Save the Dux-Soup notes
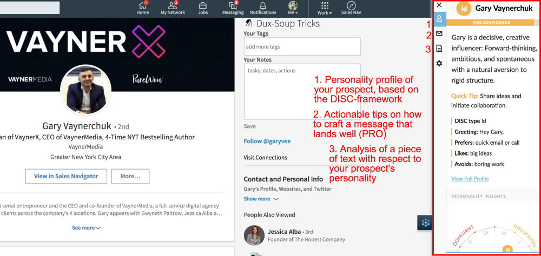 coord(250,126)
